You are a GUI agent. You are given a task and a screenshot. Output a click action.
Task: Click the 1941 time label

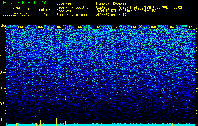click(x=21, y=27)
